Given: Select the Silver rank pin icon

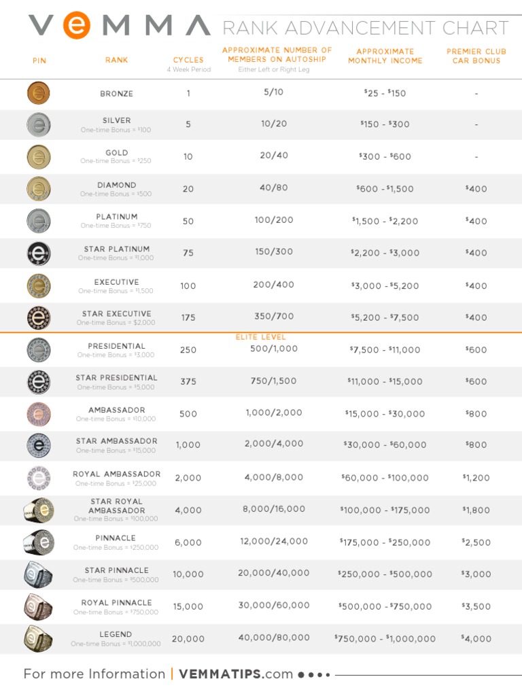Looking at the screenshot, I should 39,124.
